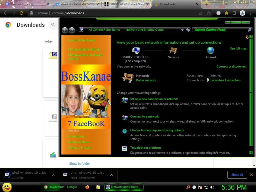Click Control Panel vertical scrollbar
Viewport: 256px width, 192px height.
(251, 95)
